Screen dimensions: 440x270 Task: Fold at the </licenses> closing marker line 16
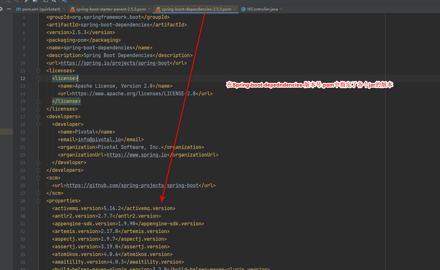[x=38, y=109]
